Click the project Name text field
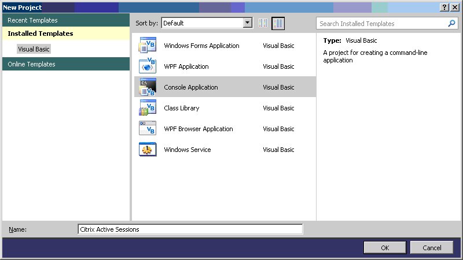Viewport: 463px width, 260px height. pos(190,229)
